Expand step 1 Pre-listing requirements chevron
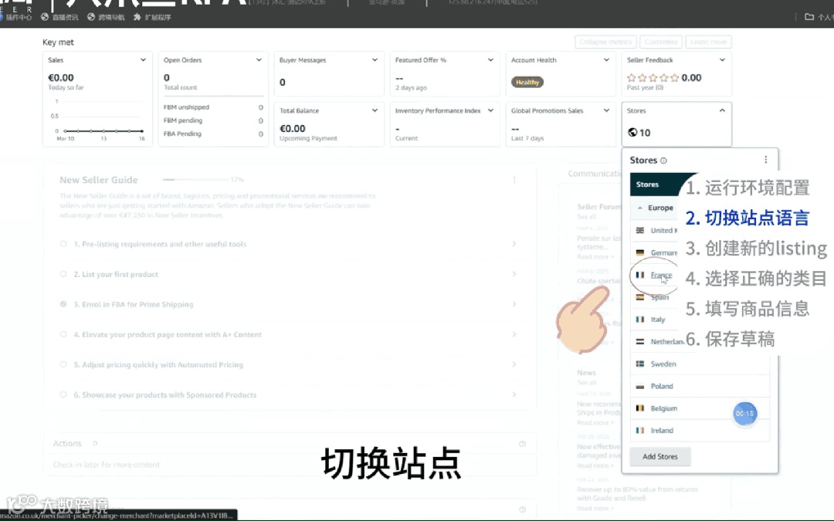The width and height of the screenshot is (834, 521). pos(514,243)
